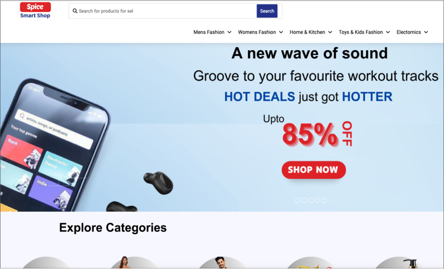This screenshot has width=444, height=269.
Task: Expand the Toys & Kids Fashion dropdown
Action: pos(364,33)
